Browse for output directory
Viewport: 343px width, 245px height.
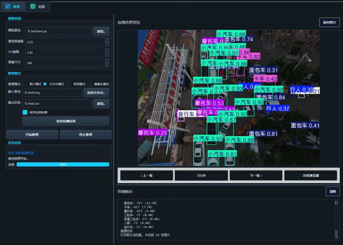pos(101,104)
